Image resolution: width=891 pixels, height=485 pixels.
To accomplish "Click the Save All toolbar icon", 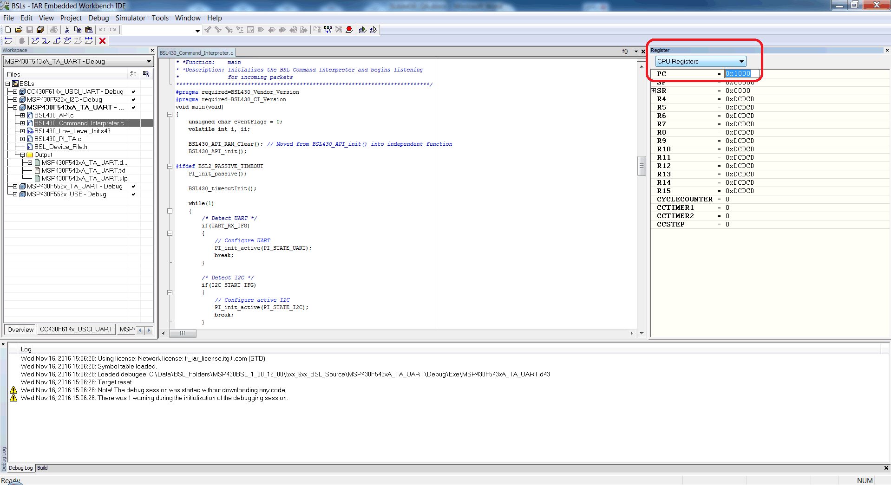I will click(x=40, y=30).
